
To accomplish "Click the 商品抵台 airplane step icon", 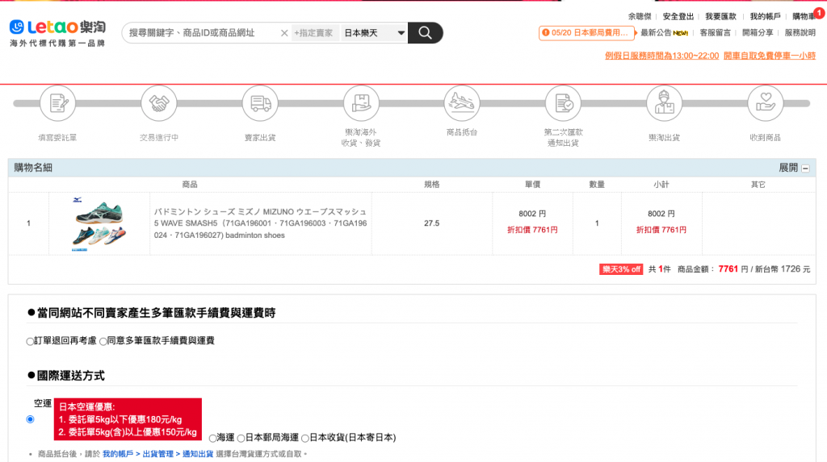I will pyautogui.click(x=462, y=103).
